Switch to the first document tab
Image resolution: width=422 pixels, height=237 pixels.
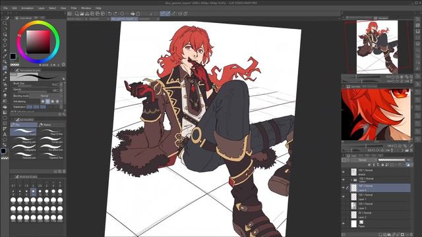click(76, 19)
